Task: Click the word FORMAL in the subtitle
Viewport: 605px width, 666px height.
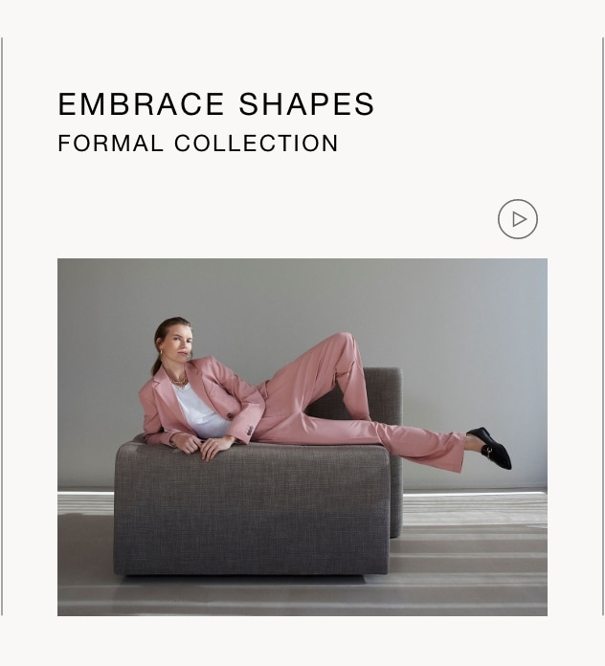Action: 110,144
